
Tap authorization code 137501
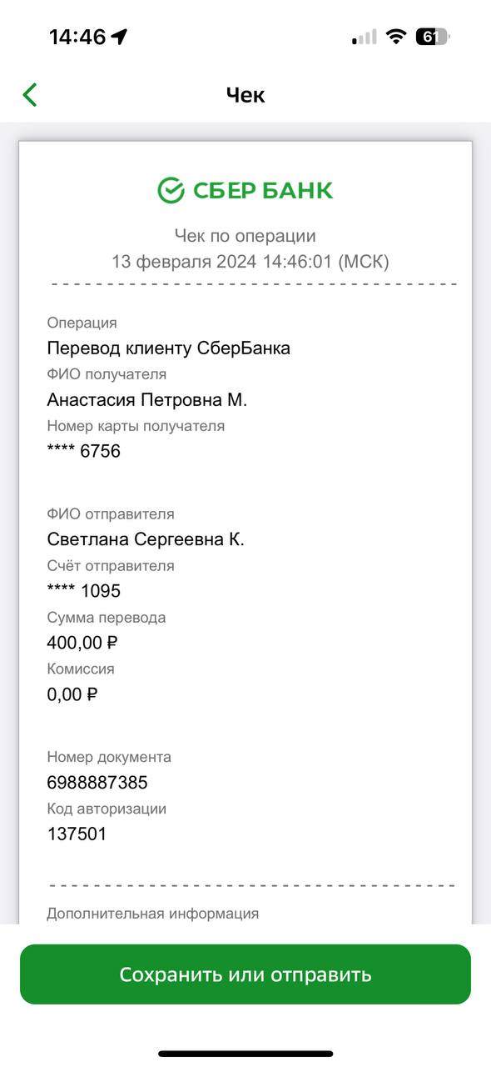[x=77, y=834]
